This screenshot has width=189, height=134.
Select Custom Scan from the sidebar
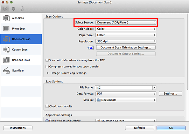click(x=21, y=50)
